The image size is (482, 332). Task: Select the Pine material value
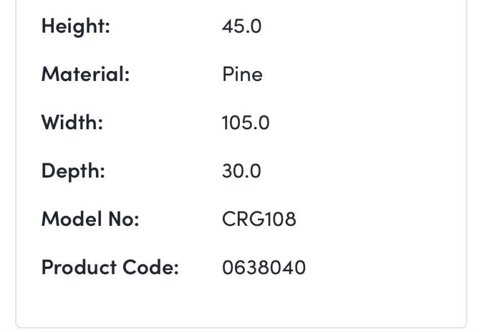pyautogui.click(x=242, y=75)
